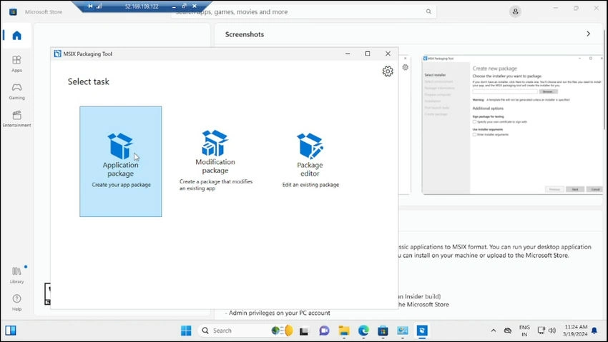The image size is (608, 342).
Task: Open Gaming section in Microsoft Store
Action: click(16, 91)
